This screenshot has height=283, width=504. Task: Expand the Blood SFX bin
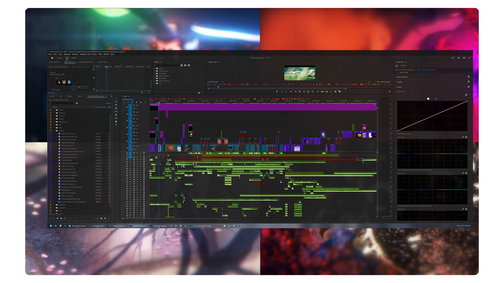[x=54, y=113]
